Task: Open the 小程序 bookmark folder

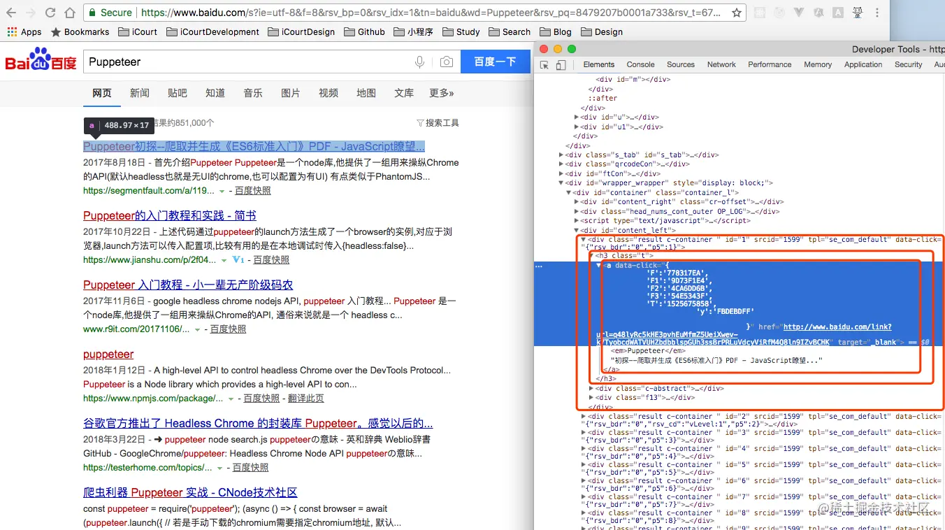Action: [x=413, y=31]
